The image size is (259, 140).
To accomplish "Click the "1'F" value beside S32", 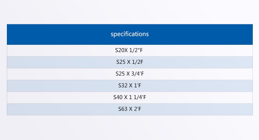I will (x=137, y=86).
